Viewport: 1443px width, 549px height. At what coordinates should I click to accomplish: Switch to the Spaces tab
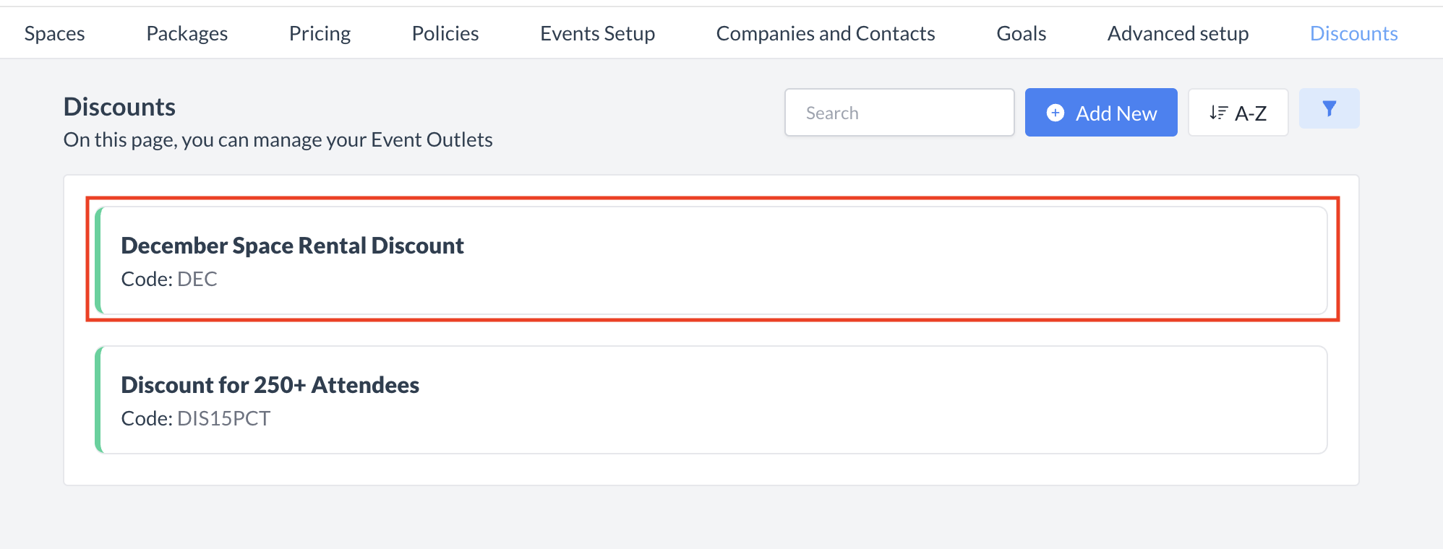[55, 33]
